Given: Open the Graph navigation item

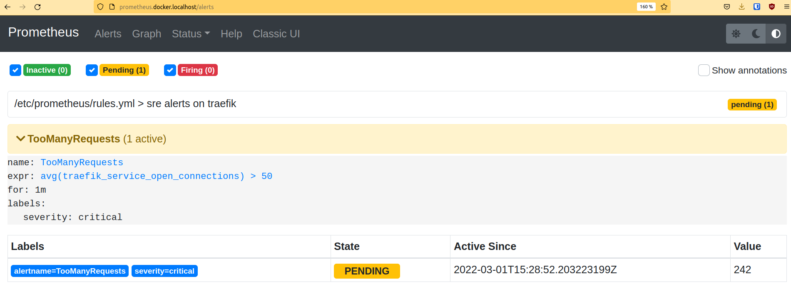Looking at the screenshot, I should pyautogui.click(x=147, y=34).
